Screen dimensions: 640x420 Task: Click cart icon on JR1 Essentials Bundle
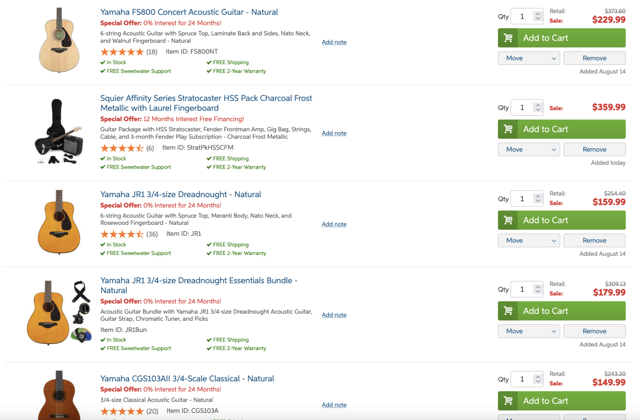(x=508, y=311)
